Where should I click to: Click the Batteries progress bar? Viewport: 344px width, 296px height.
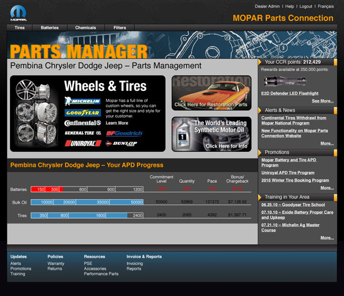point(87,189)
